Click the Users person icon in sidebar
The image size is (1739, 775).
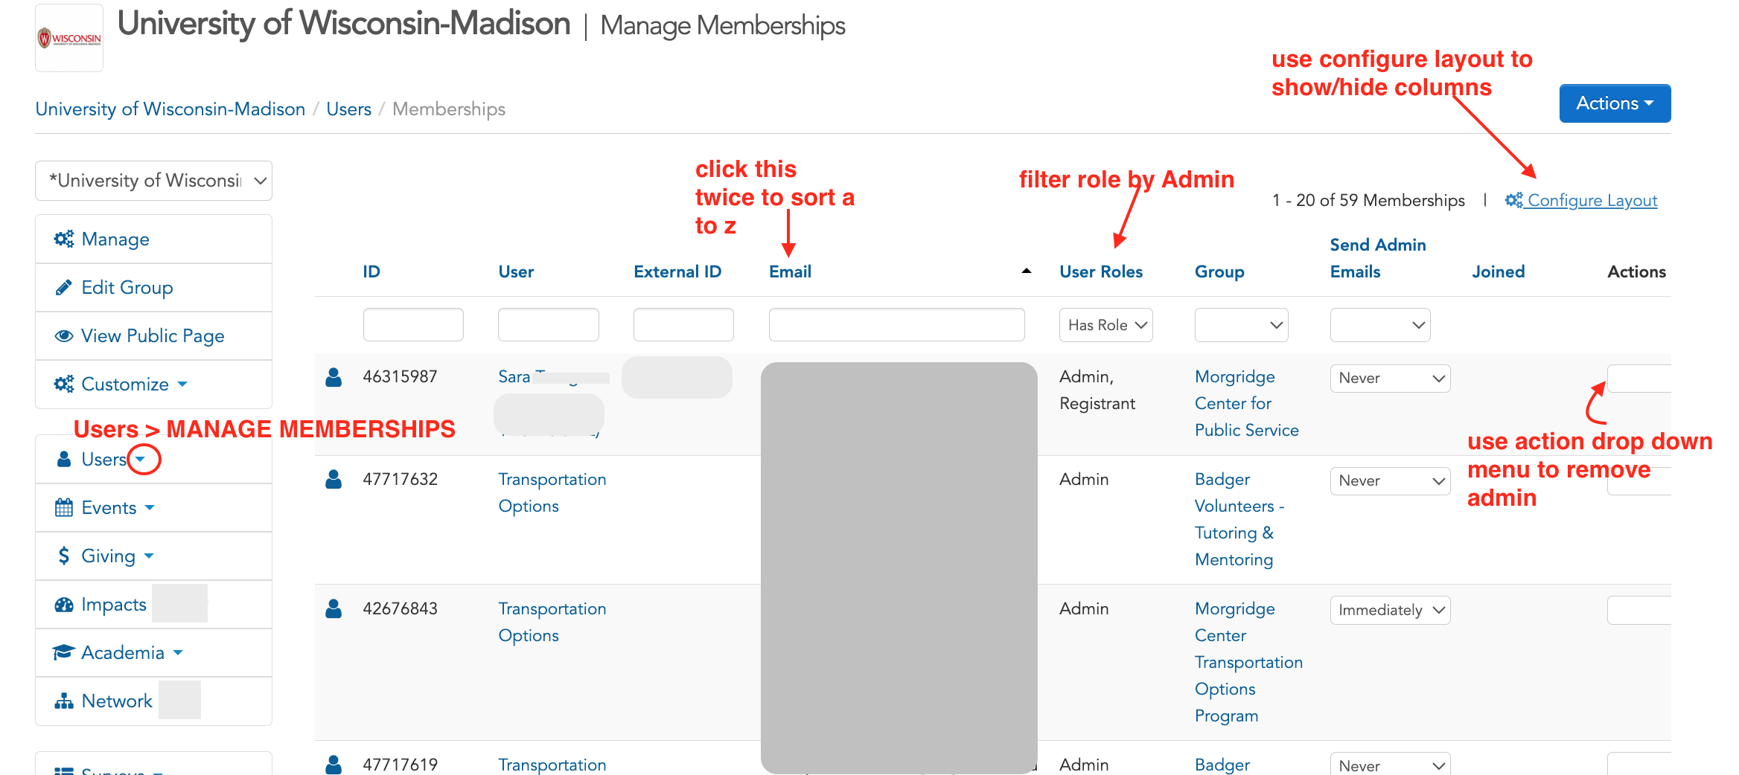tap(64, 459)
